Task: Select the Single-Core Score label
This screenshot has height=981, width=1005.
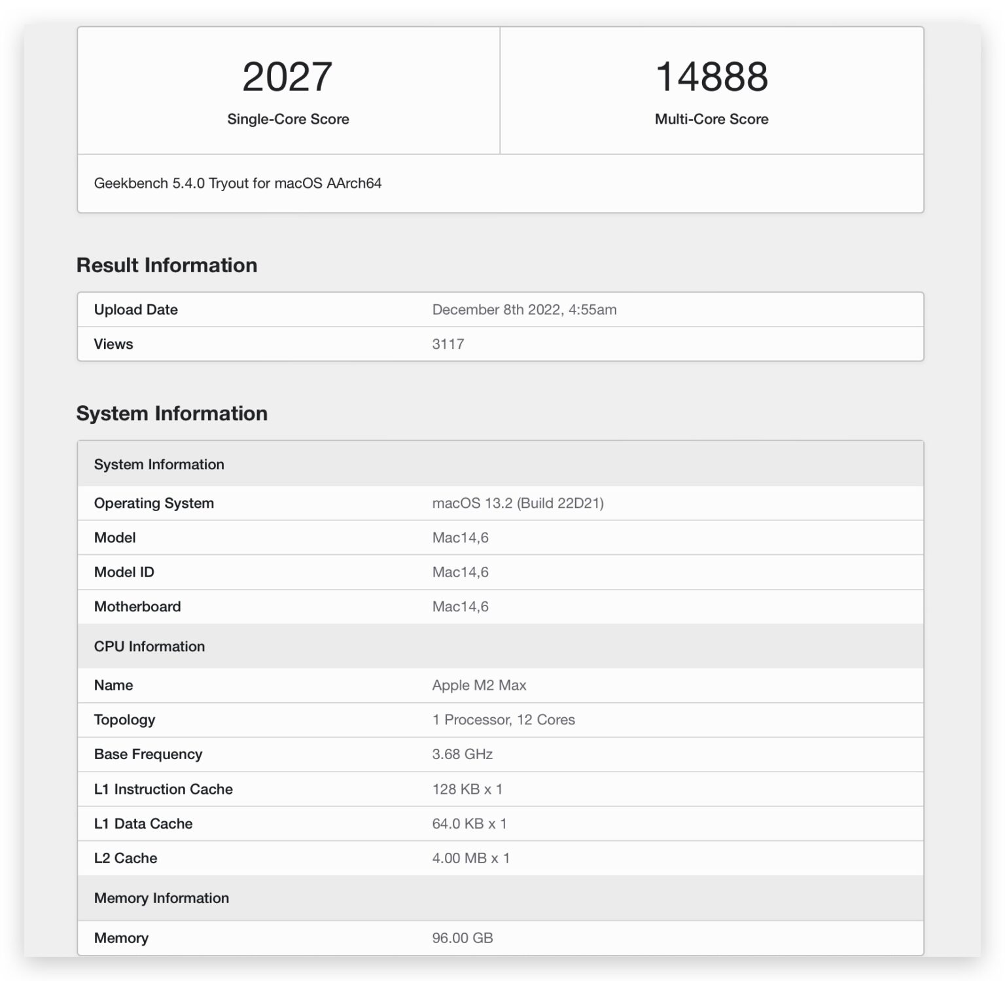Action: point(288,119)
